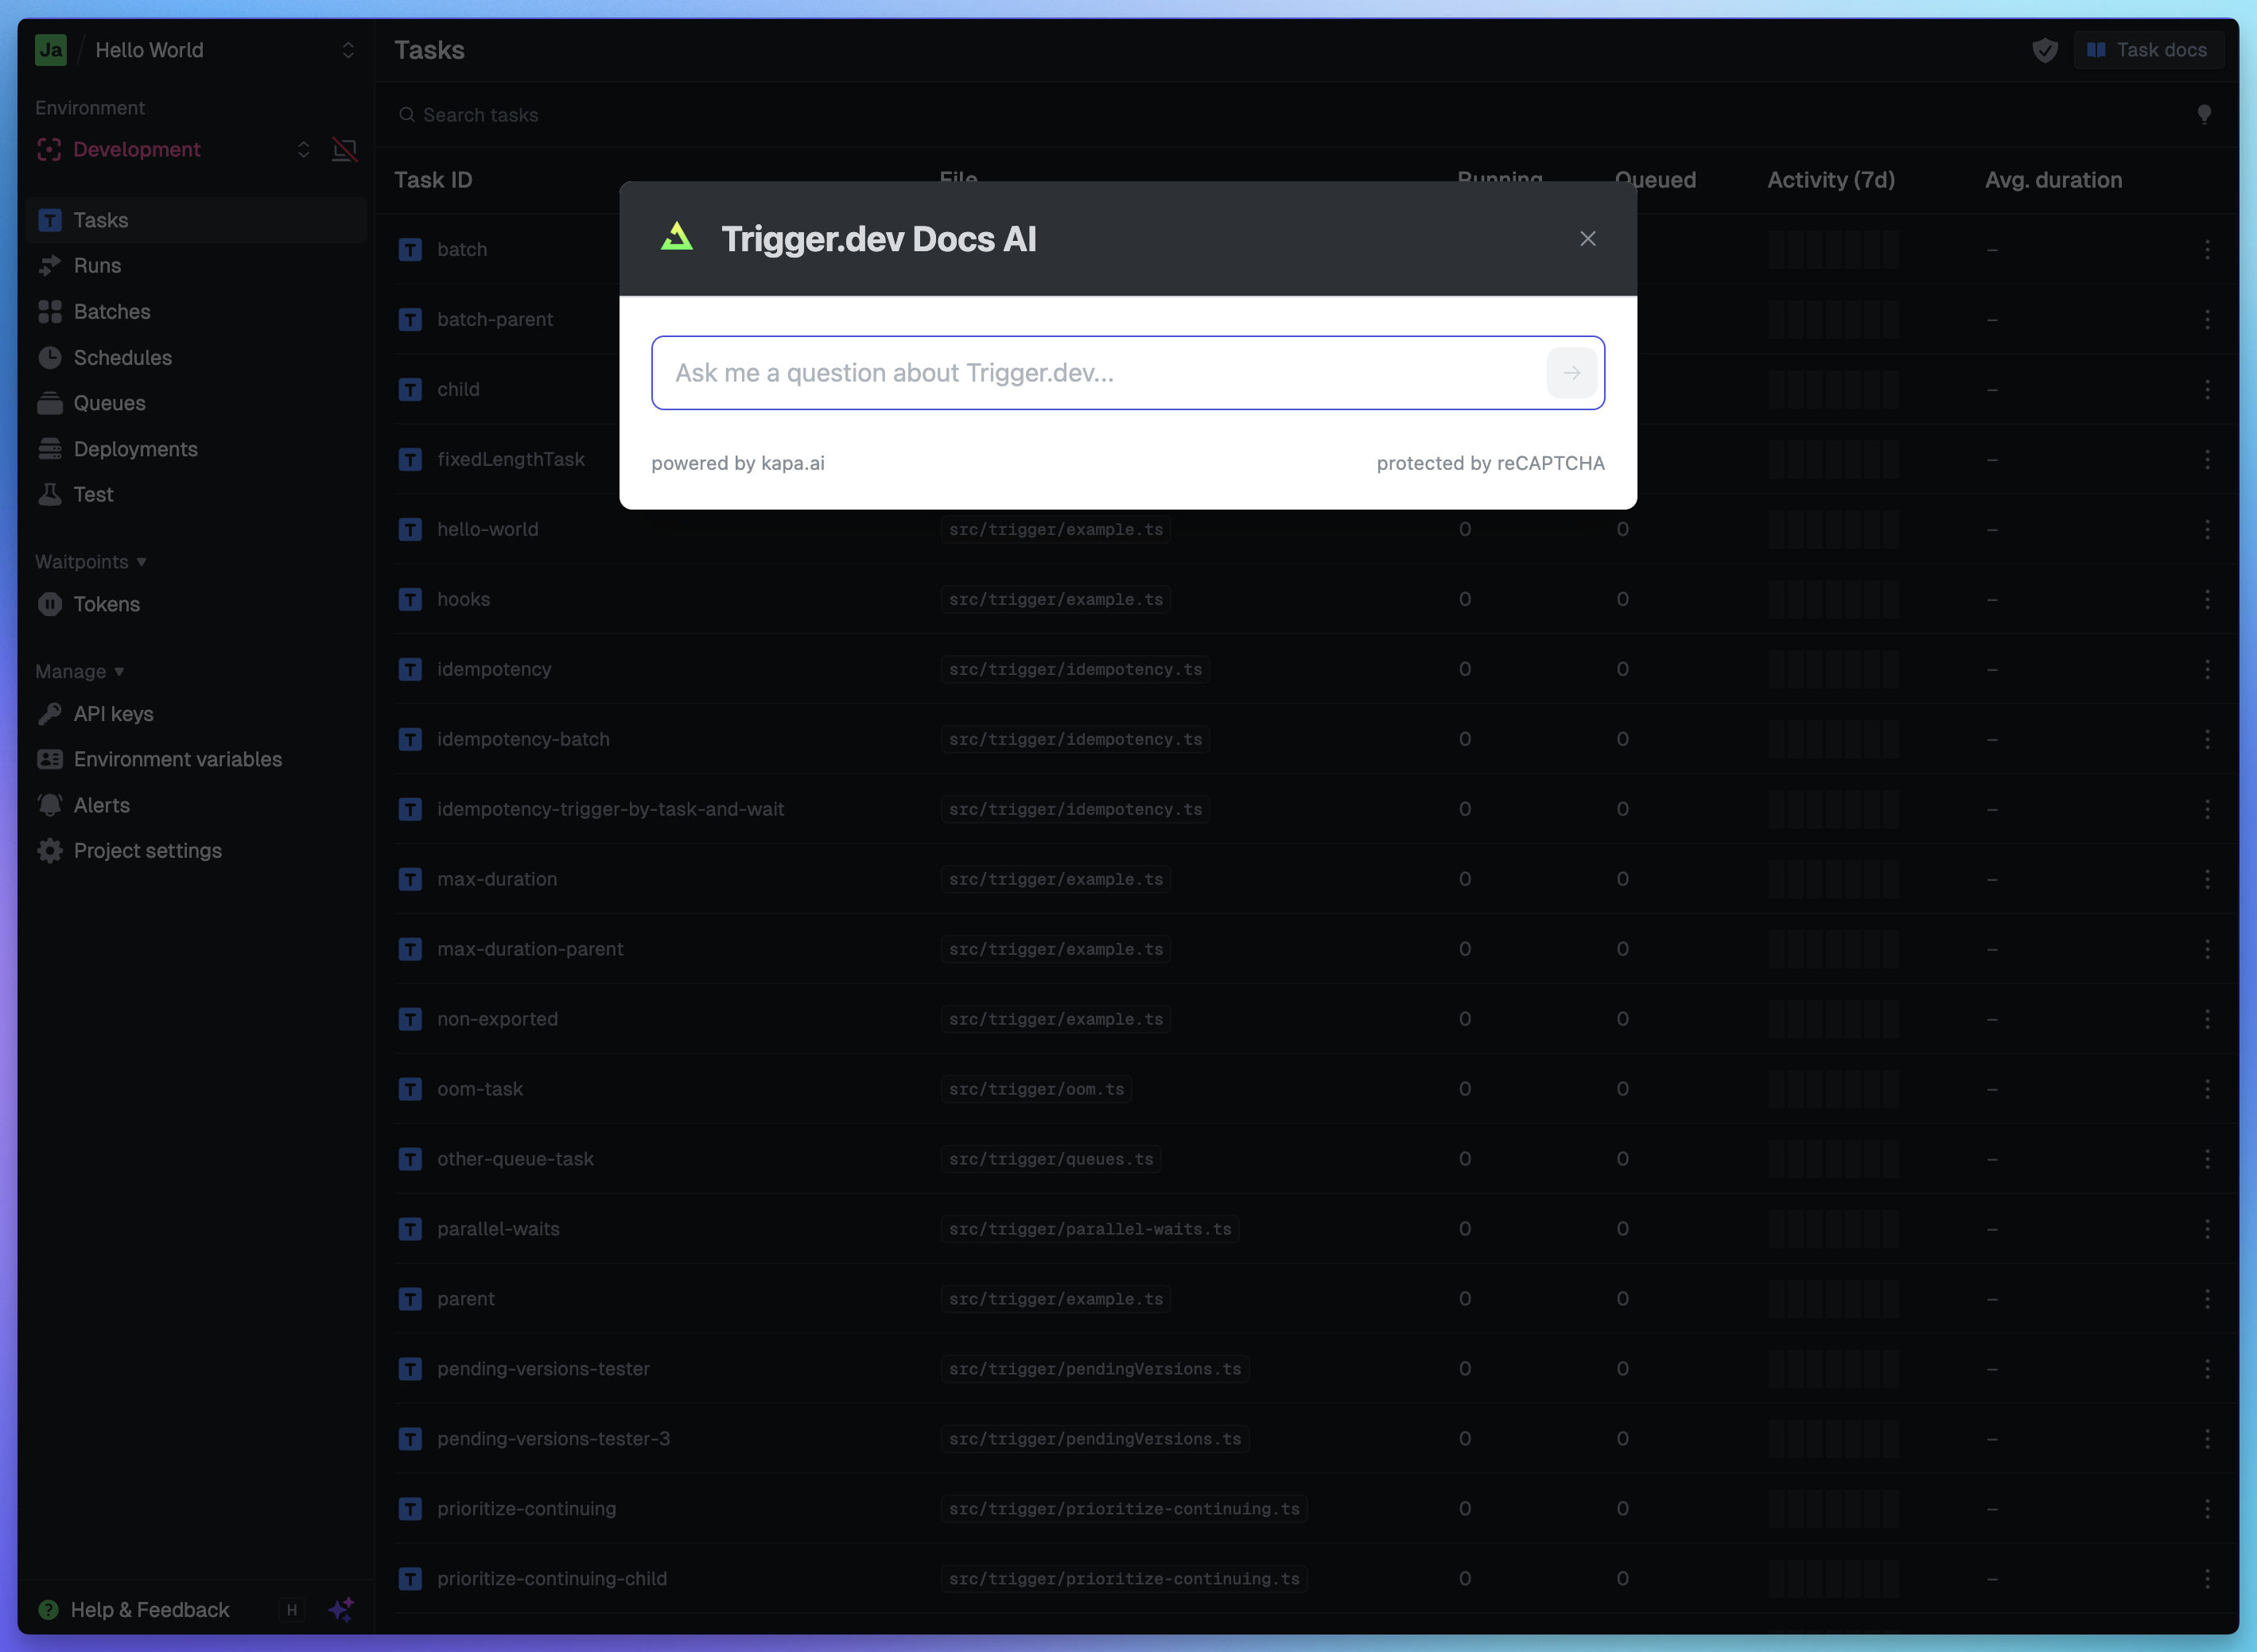The height and width of the screenshot is (1652, 2257).
Task: Collapse the Waitpoints section
Action: point(91,562)
